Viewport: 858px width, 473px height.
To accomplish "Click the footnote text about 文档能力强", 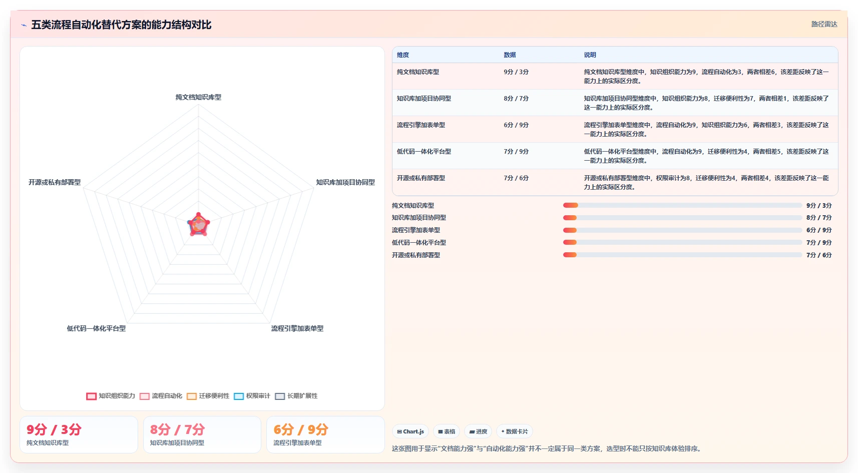I will [x=548, y=448].
